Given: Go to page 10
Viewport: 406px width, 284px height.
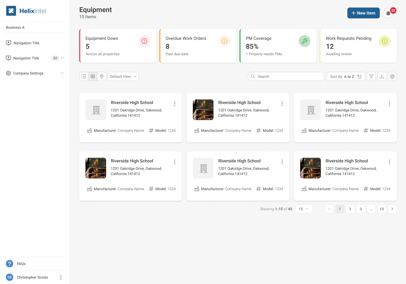Looking at the screenshot, I should (382, 209).
